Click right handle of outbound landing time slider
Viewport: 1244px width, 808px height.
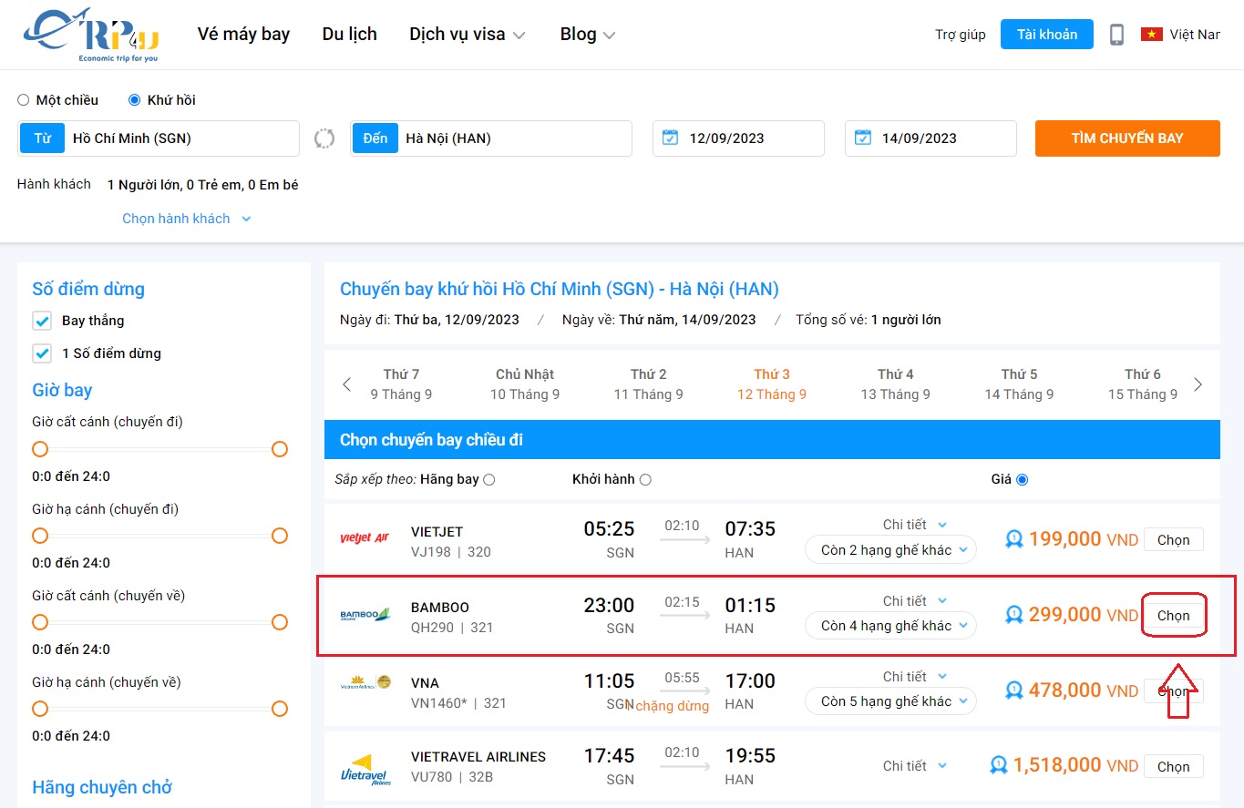(x=280, y=536)
